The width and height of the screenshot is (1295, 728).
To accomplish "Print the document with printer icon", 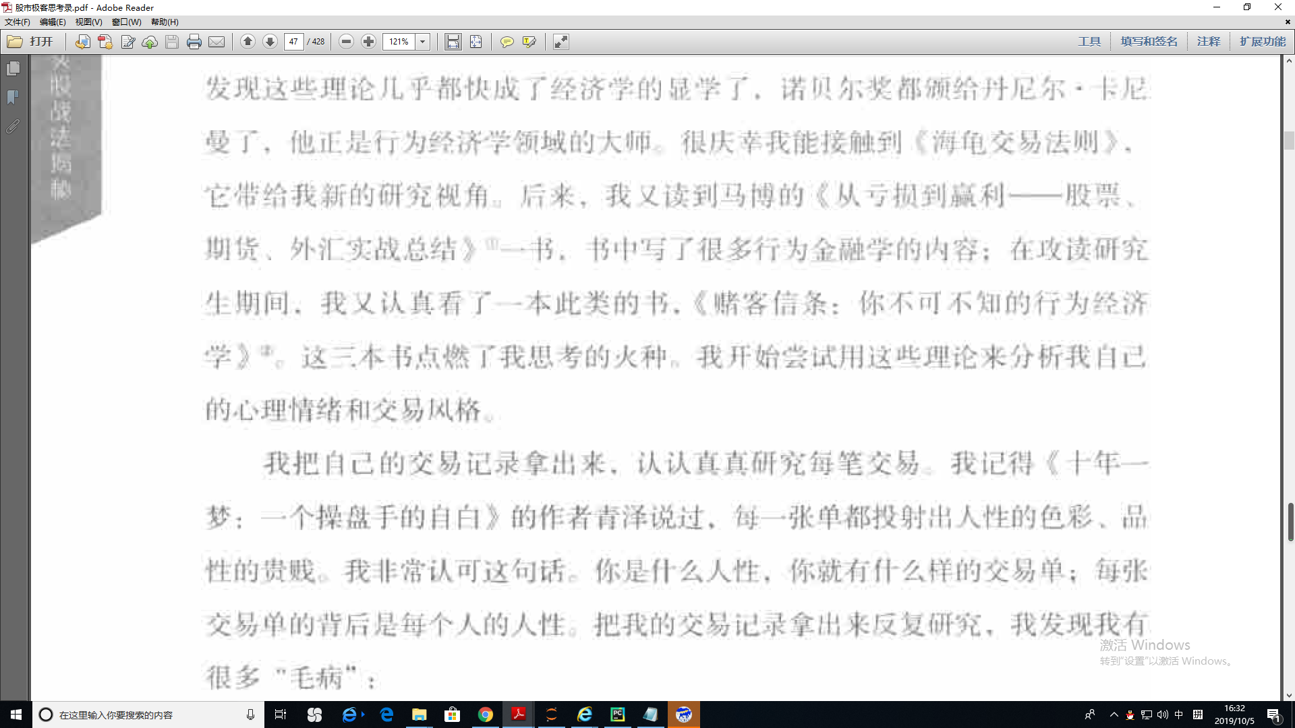I will [194, 42].
